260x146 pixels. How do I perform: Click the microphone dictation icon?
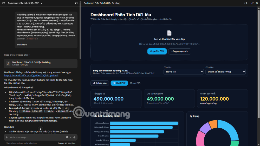tap(67, 137)
